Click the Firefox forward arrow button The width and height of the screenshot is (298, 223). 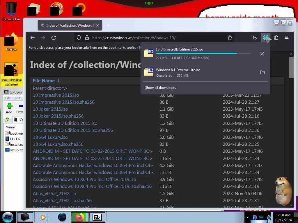click(x=43, y=38)
